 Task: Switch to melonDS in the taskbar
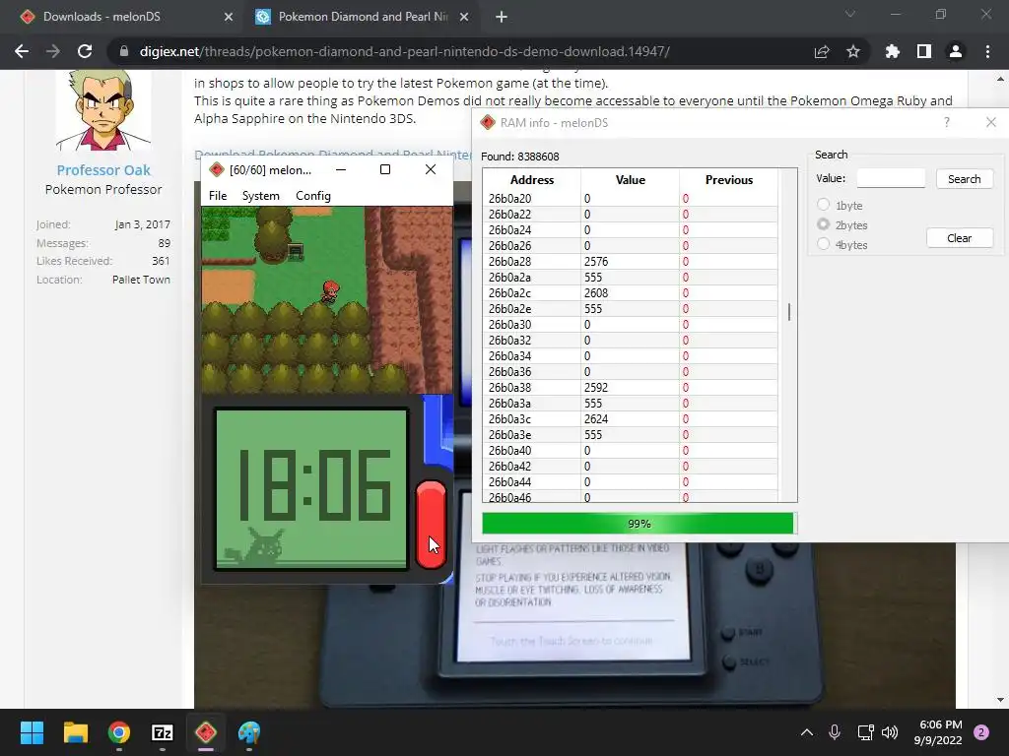206,732
